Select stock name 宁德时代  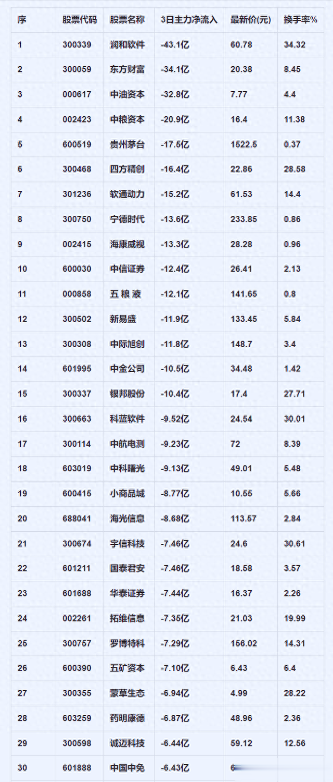click(x=127, y=219)
